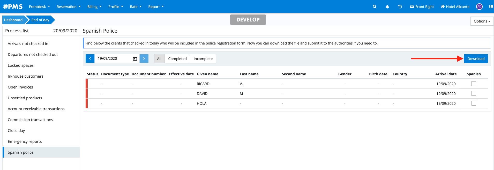This screenshot has width=494, height=170.
Task: Check the Spanish box for DAVID
Action: click(474, 93)
